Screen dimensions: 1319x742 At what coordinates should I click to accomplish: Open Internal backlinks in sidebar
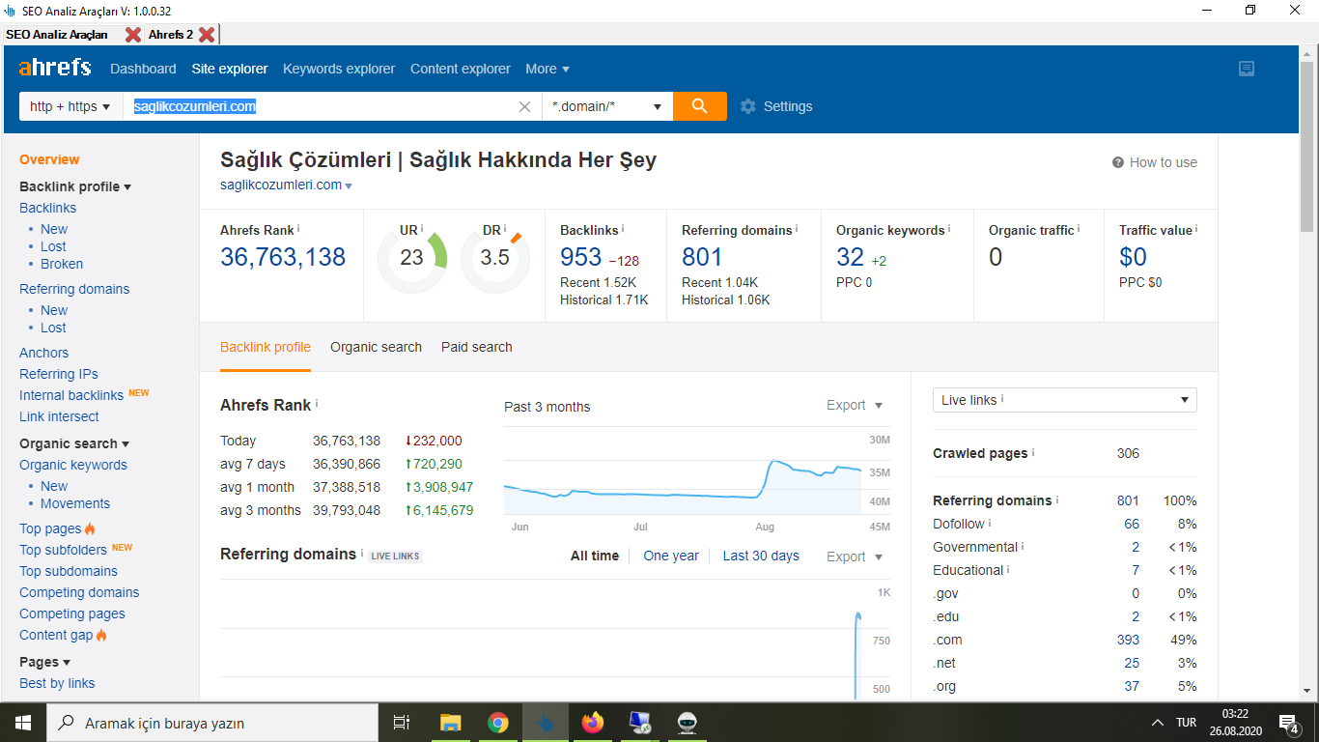point(71,395)
